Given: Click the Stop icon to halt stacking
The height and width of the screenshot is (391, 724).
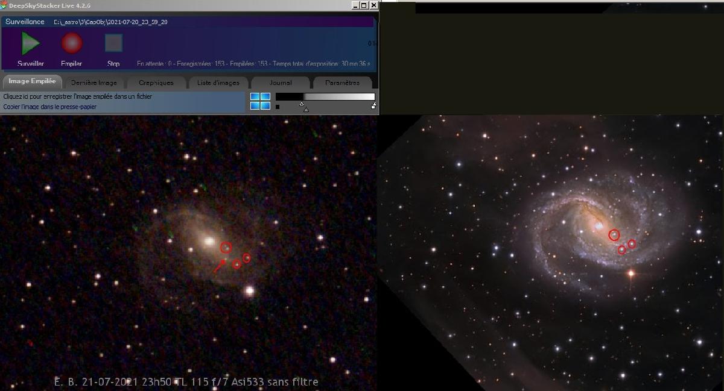Looking at the screenshot, I should [x=113, y=43].
